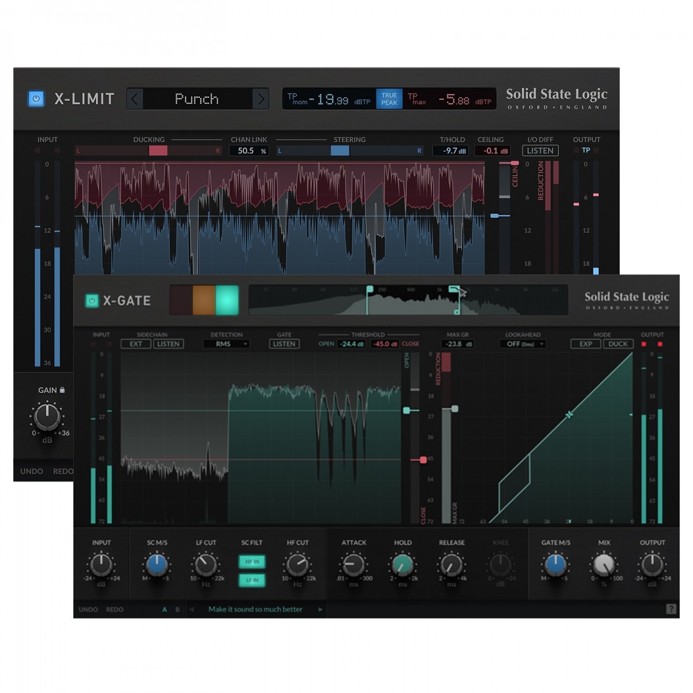Image resolution: width=693 pixels, height=693 pixels.
Task: Click the teal open threshold slider handle
Action: pyautogui.click(x=407, y=411)
